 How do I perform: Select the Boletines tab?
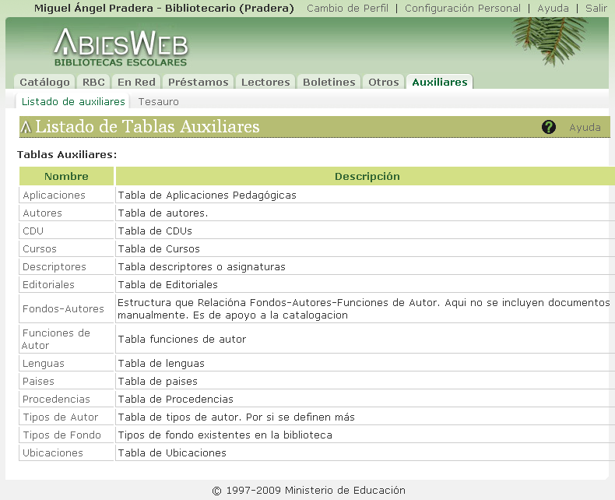329,82
